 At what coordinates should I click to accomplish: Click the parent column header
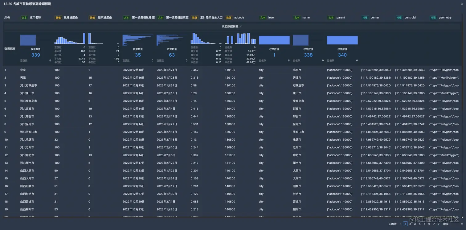tap(341, 18)
